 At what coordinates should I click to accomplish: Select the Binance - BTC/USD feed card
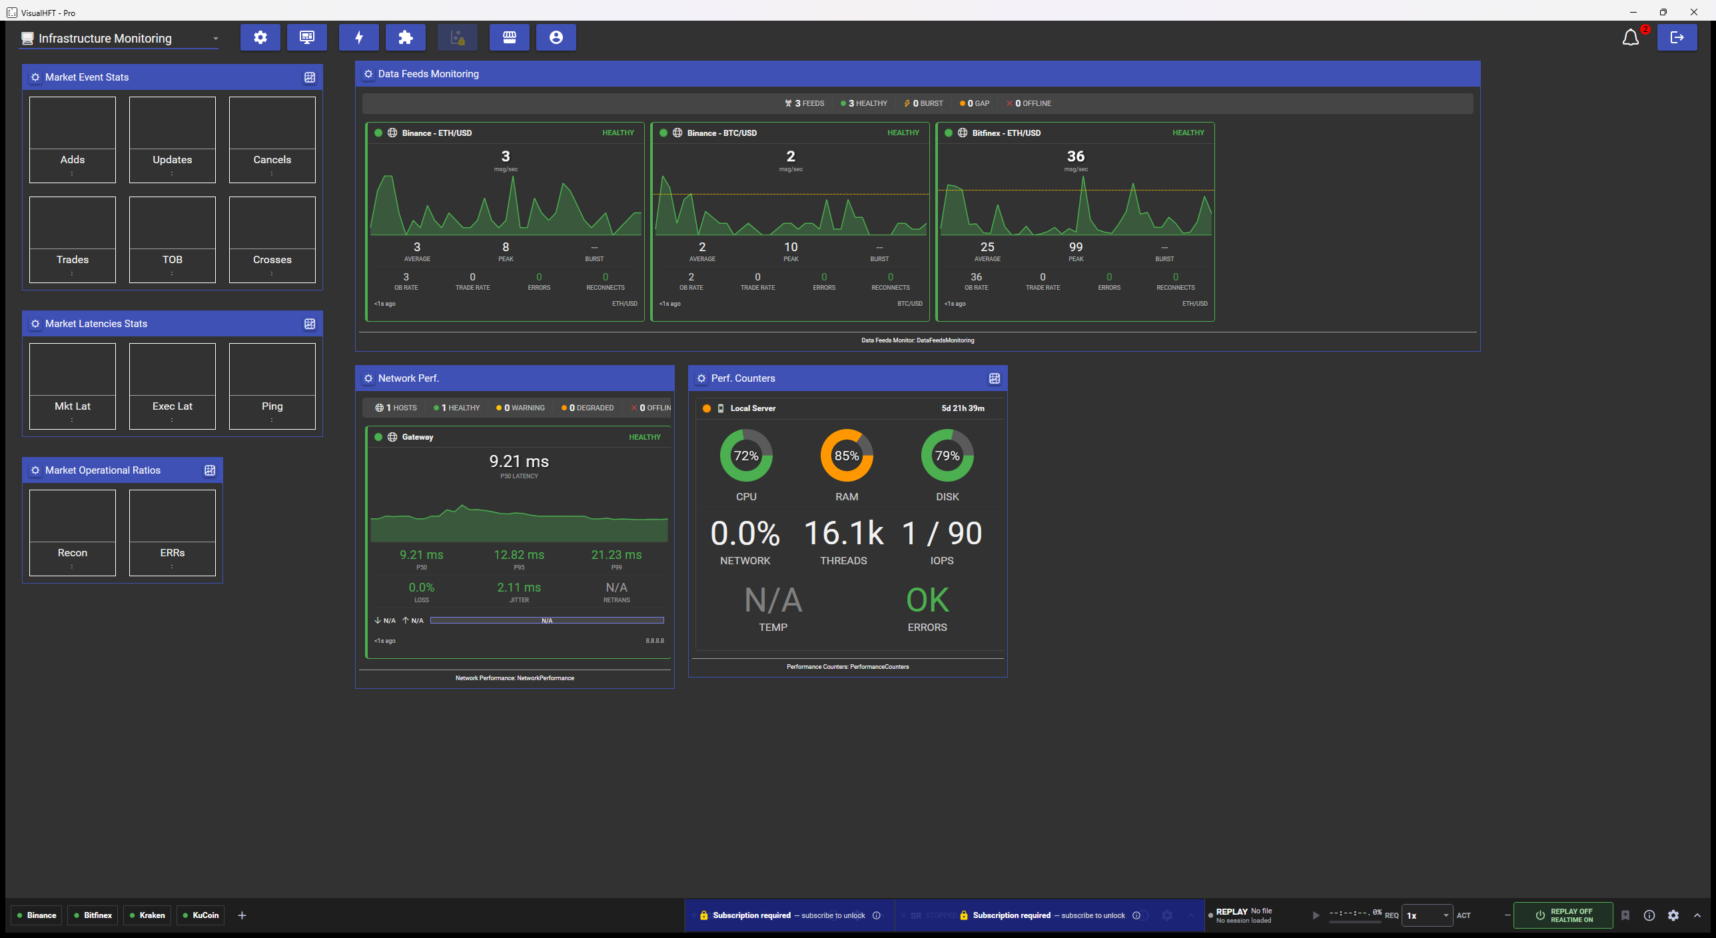pos(790,222)
